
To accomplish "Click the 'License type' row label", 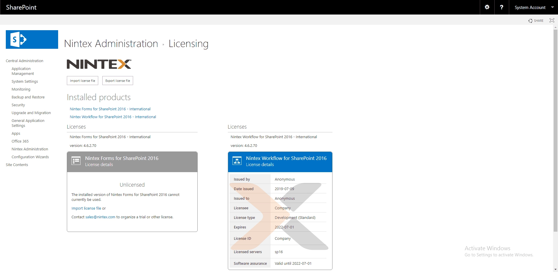I will point(244,217).
